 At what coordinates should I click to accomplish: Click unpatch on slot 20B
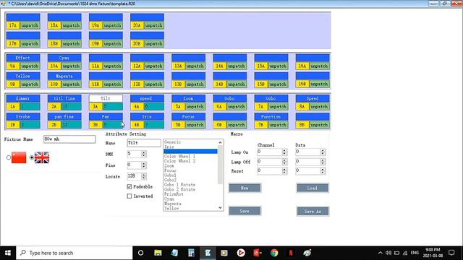(x=154, y=43)
